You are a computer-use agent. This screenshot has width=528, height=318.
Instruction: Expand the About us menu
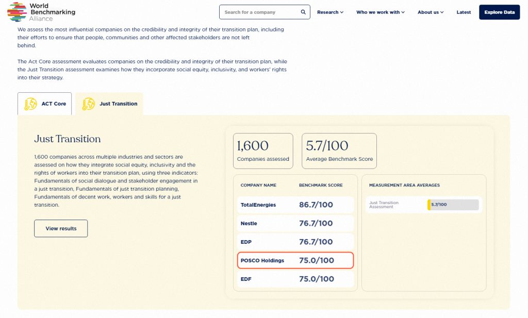pyautogui.click(x=430, y=12)
